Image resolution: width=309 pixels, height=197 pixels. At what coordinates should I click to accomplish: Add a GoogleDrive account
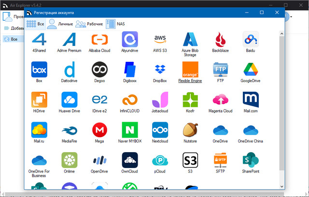coord(251,70)
